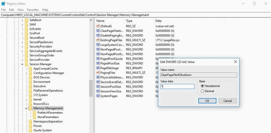Click the SafeBoot folder icon

click(26, 20)
